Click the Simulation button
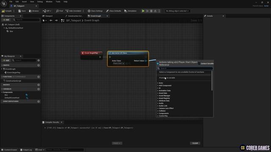This screenshot has width=271, height=152. (x=130, y=11)
